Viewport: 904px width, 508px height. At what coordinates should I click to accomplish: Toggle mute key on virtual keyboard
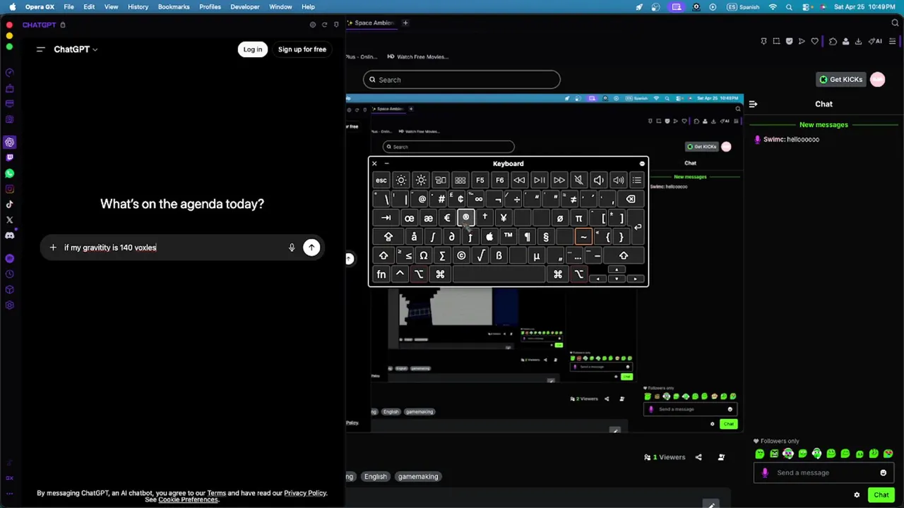pyautogui.click(x=578, y=180)
